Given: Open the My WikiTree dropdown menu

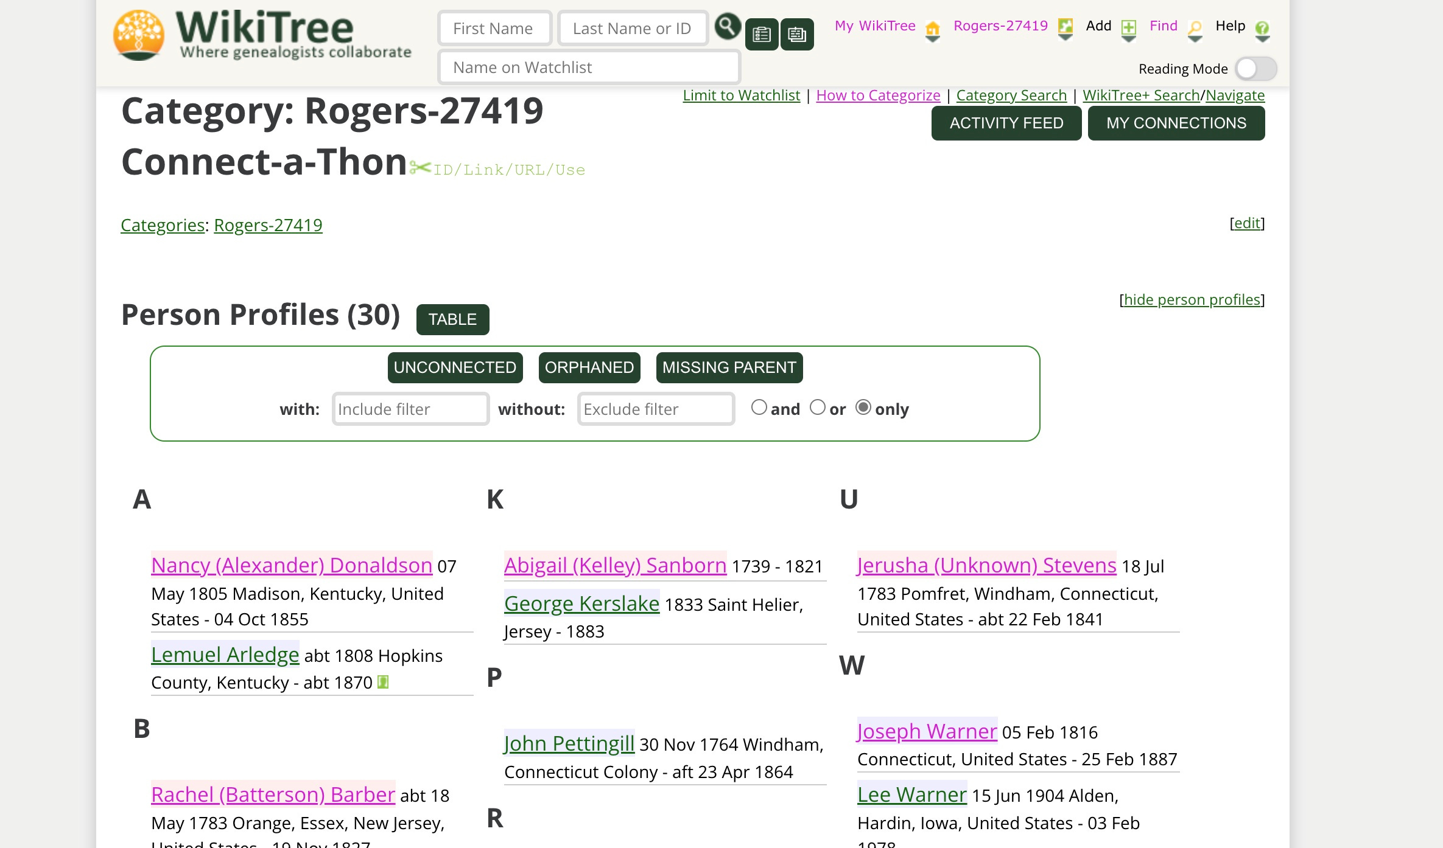Looking at the screenshot, I should (x=875, y=26).
